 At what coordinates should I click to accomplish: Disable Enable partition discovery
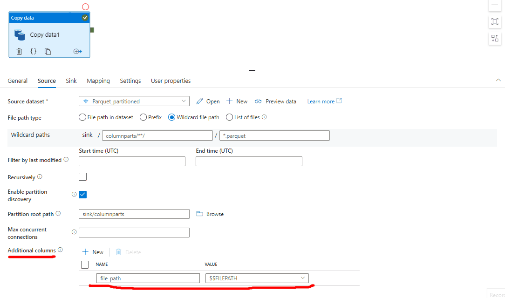pyautogui.click(x=82, y=194)
